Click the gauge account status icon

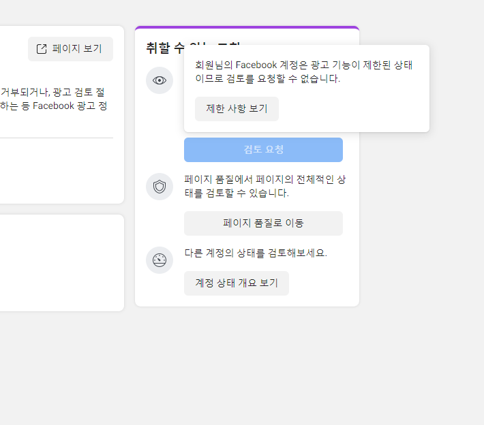pos(160,260)
